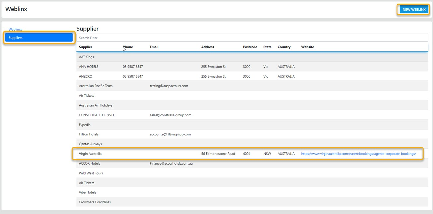433x214 pixels.
Task: Select the Hilton Hotels supplier row
Action: point(89,134)
